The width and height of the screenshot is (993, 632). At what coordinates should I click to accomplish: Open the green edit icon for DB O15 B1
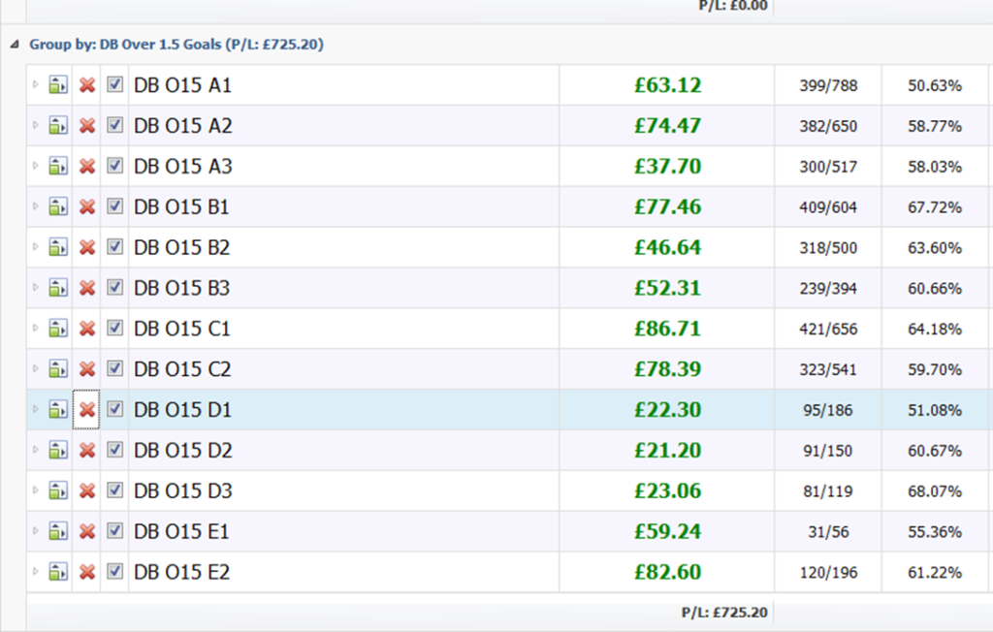click(x=58, y=207)
